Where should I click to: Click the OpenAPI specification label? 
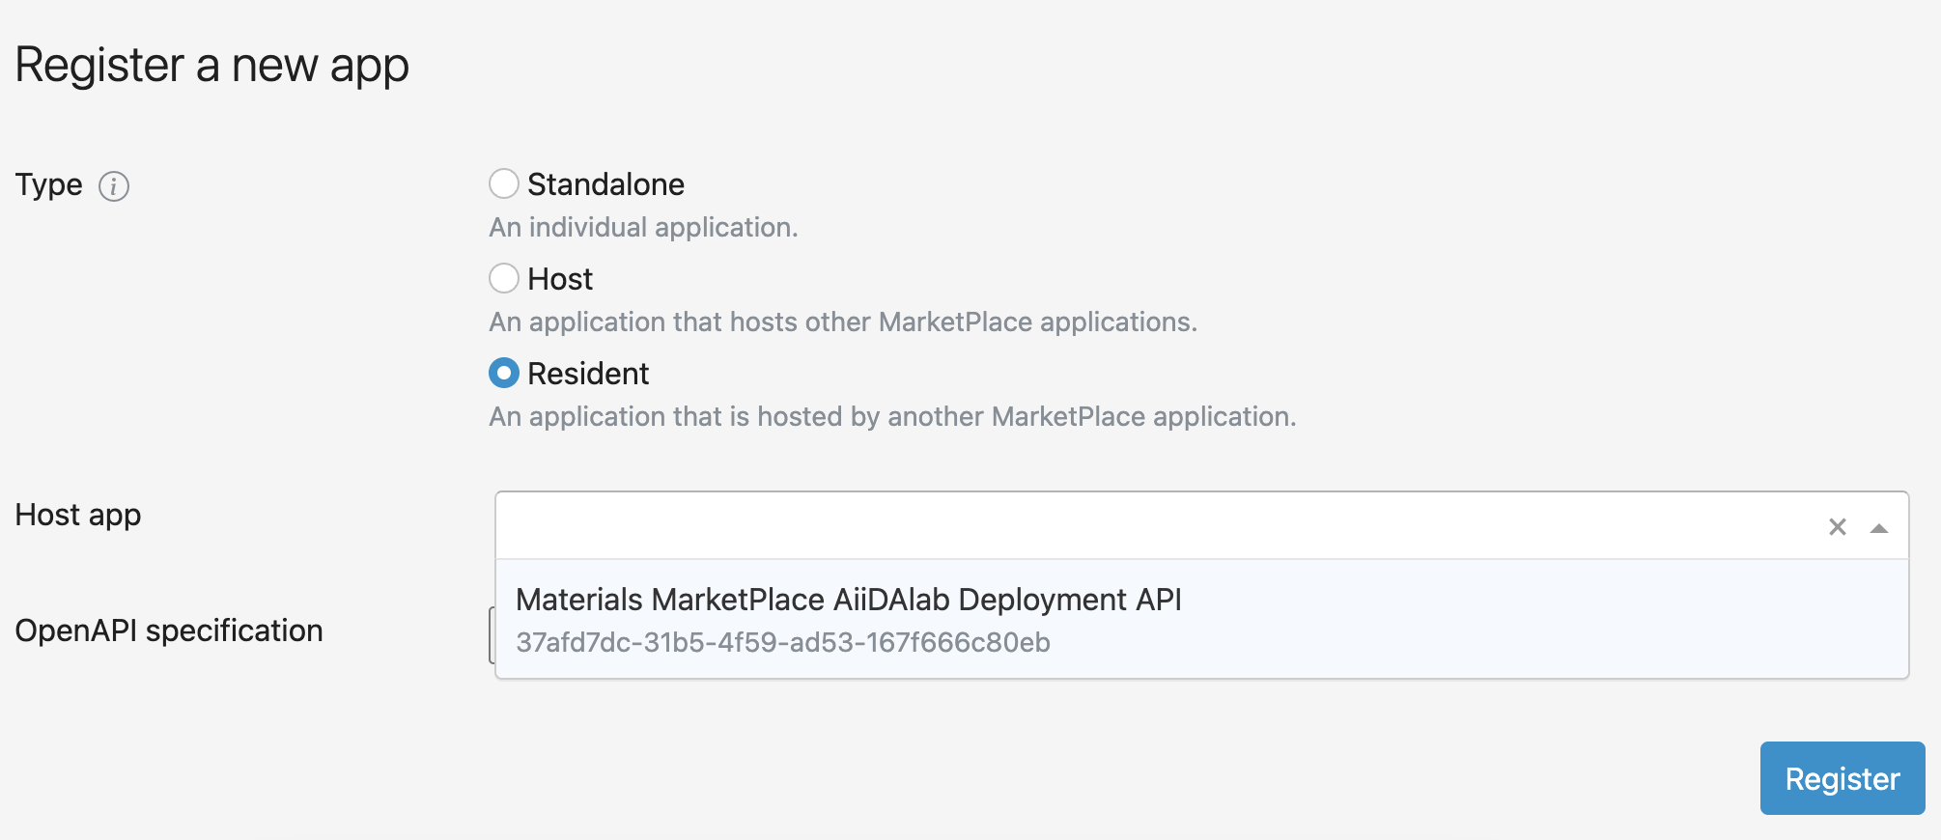tap(169, 630)
